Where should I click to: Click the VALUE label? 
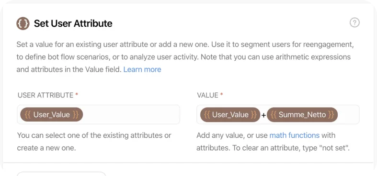[x=207, y=95]
